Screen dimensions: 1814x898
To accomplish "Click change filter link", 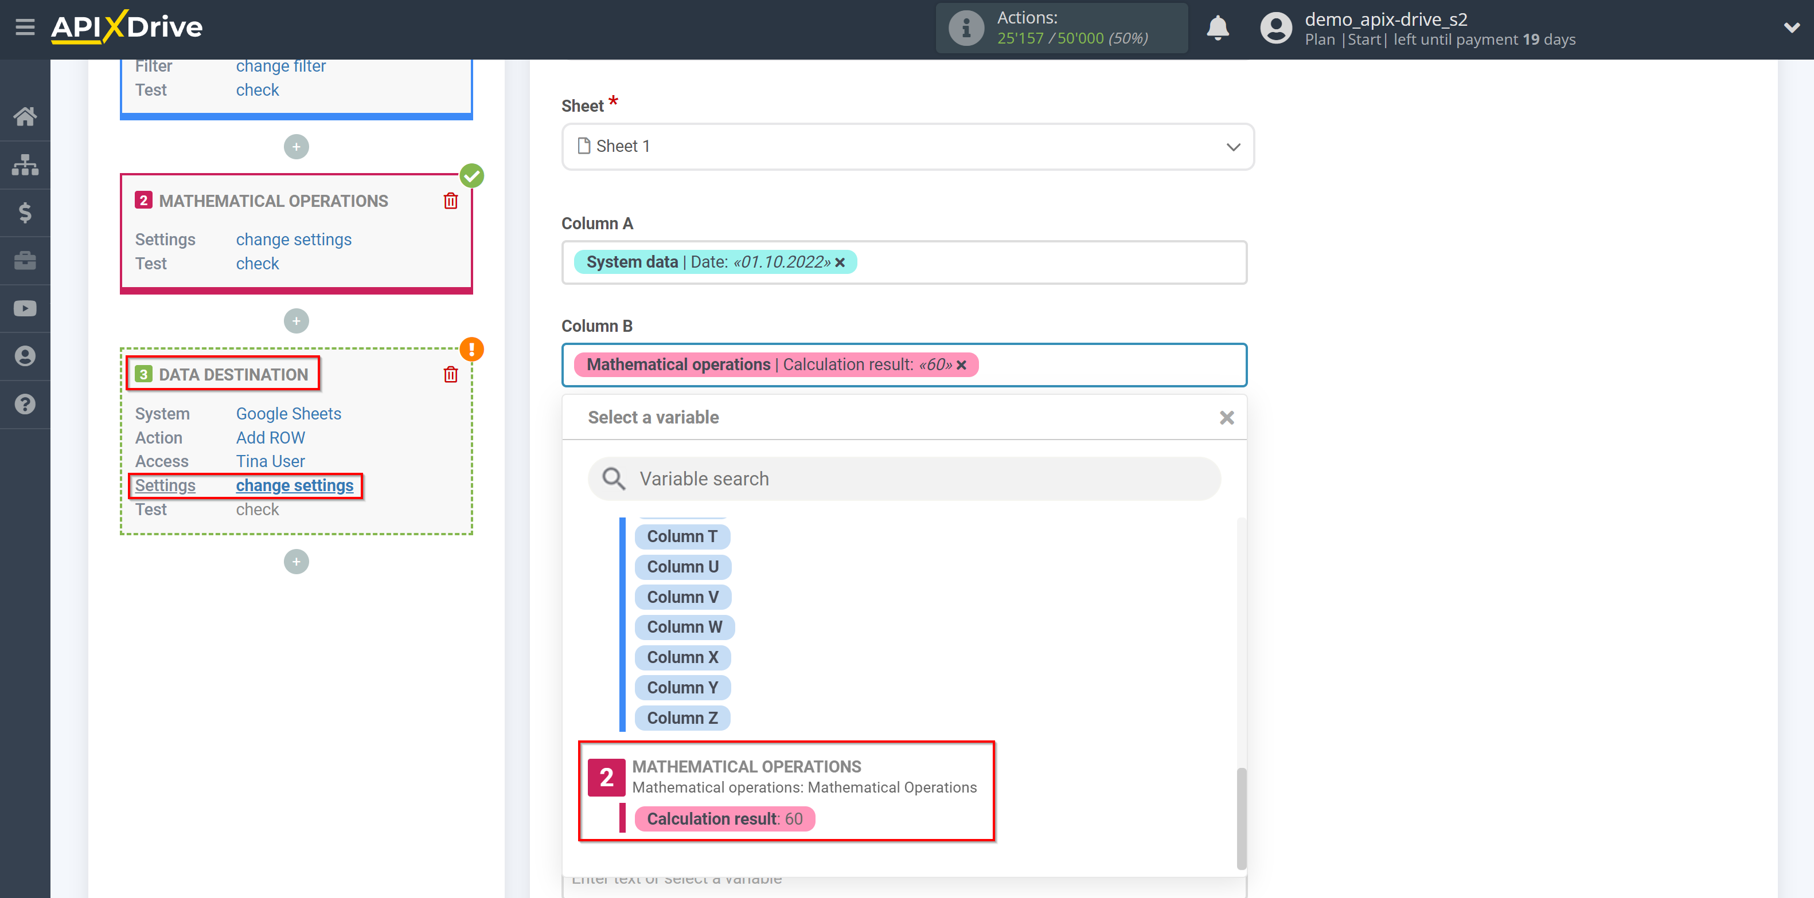I will (x=280, y=66).
